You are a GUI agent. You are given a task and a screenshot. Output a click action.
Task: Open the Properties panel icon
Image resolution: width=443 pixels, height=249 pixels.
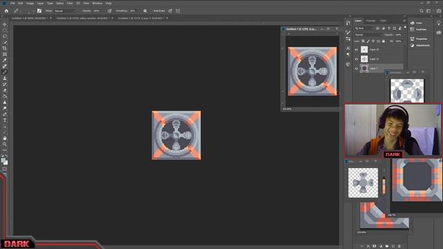tap(413, 39)
